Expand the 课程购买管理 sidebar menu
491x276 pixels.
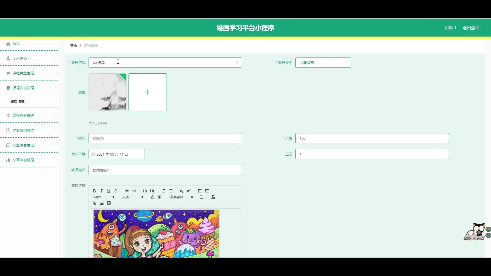pos(29,116)
